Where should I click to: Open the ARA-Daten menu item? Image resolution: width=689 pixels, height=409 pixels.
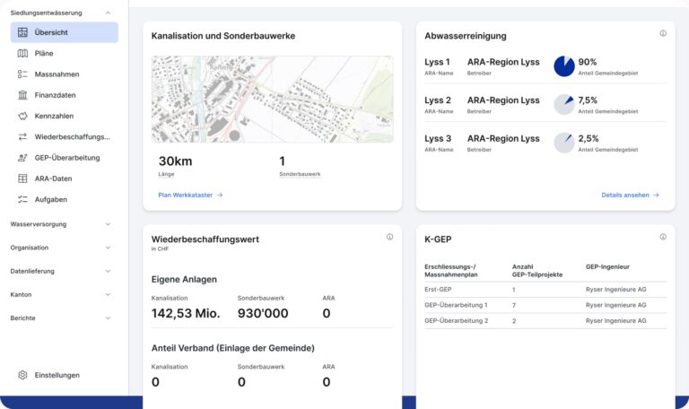[54, 178]
